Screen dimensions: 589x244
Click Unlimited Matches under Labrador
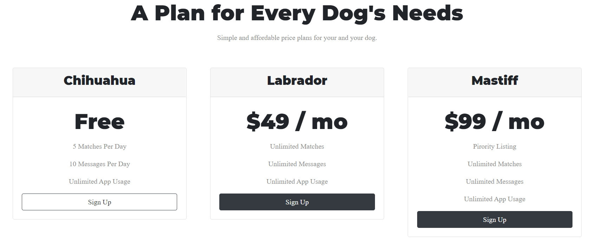tap(297, 147)
